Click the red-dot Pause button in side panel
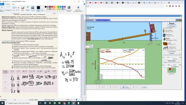 point(171,69)
